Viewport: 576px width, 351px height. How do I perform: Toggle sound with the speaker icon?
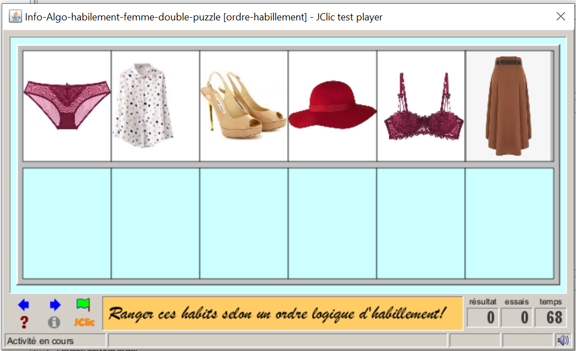563,341
